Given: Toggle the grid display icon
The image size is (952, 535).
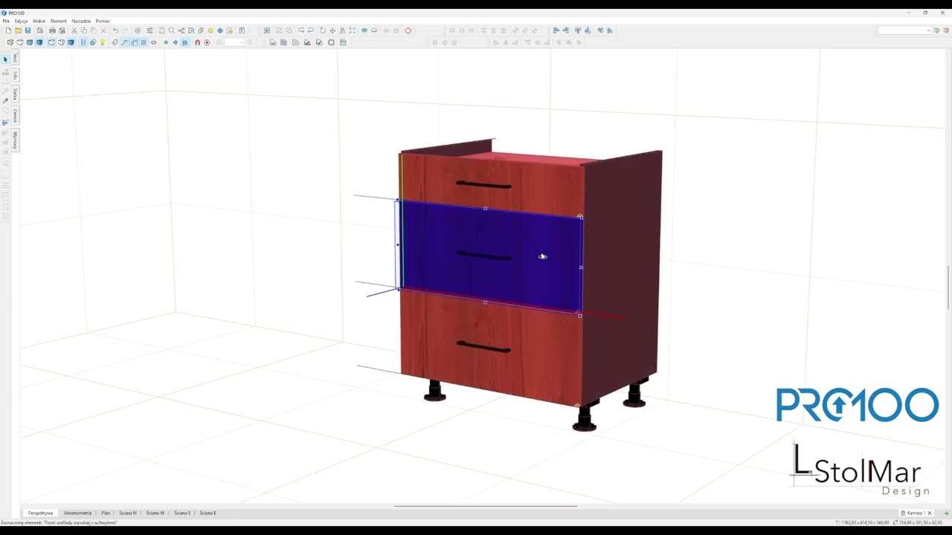Looking at the screenshot, I should coord(144,42).
